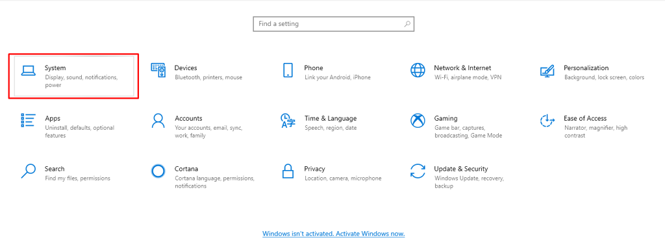665x246 pixels.
Task: Open the System laptop icon
Action: (29, 70)
